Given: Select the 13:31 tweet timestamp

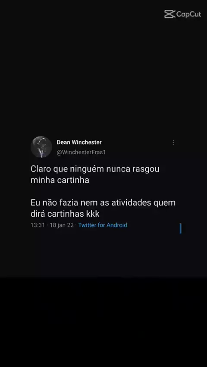Looking at the screenshot, I should tap(38, 225).
